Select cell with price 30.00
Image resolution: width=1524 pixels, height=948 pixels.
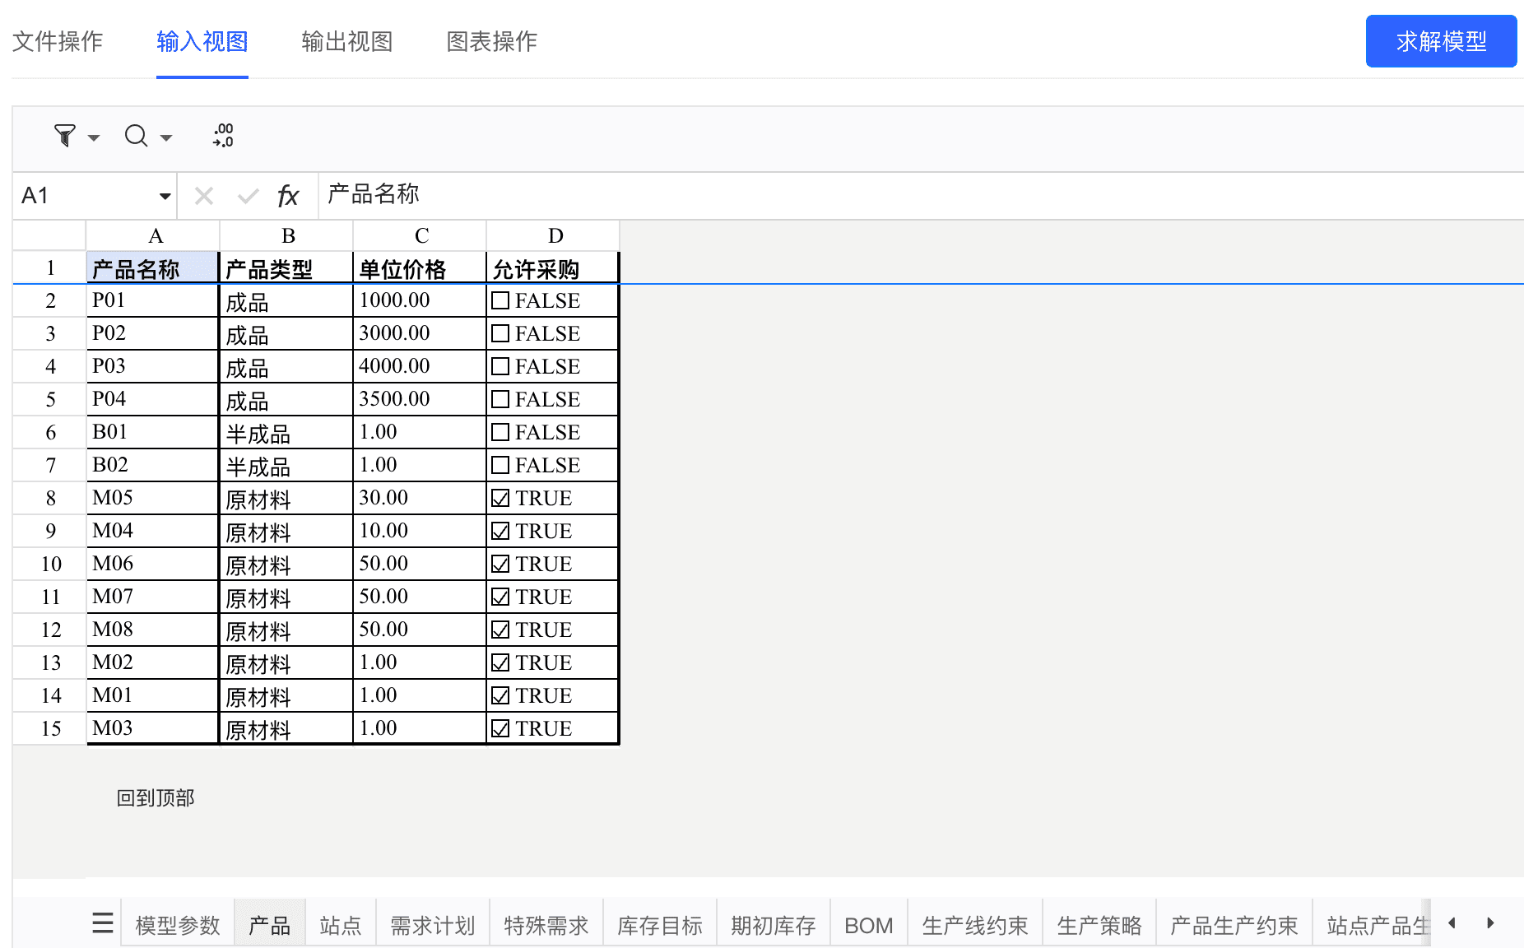coord(420,498)
